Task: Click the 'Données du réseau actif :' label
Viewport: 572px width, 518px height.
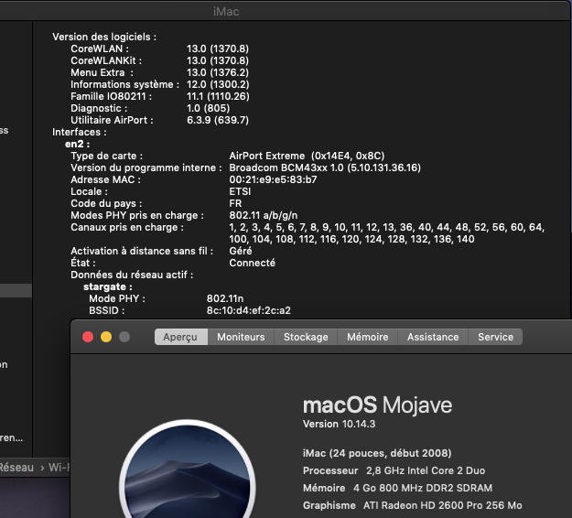Action: point(132,275)
